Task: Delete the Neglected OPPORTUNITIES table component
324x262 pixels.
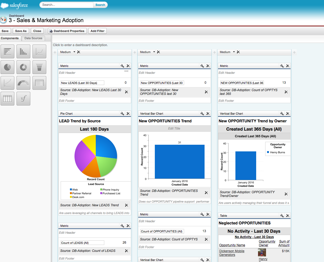Action: pyautogui.click(x=288, y=216)
